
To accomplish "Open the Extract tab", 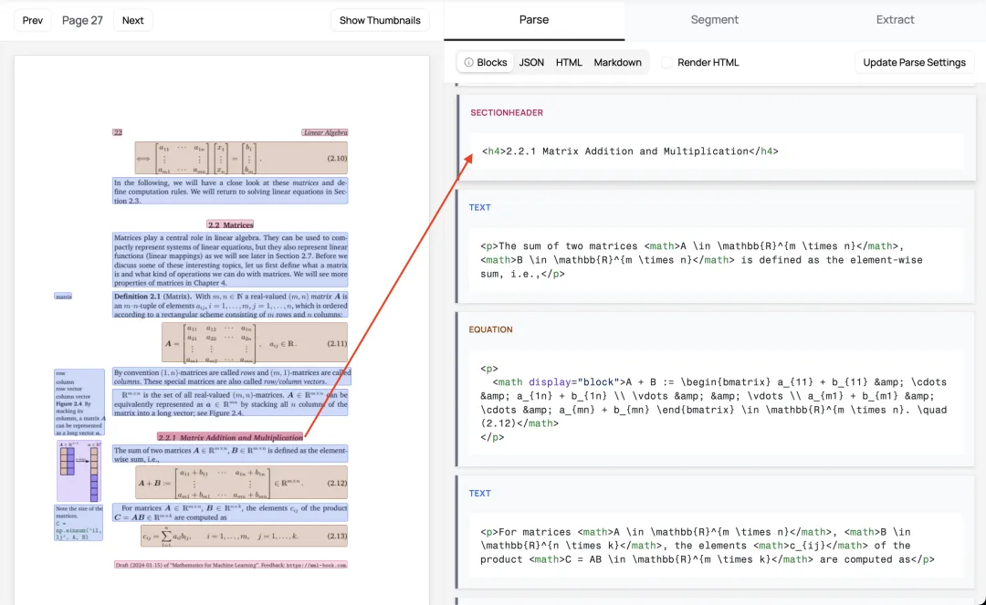I will [895, 19].
